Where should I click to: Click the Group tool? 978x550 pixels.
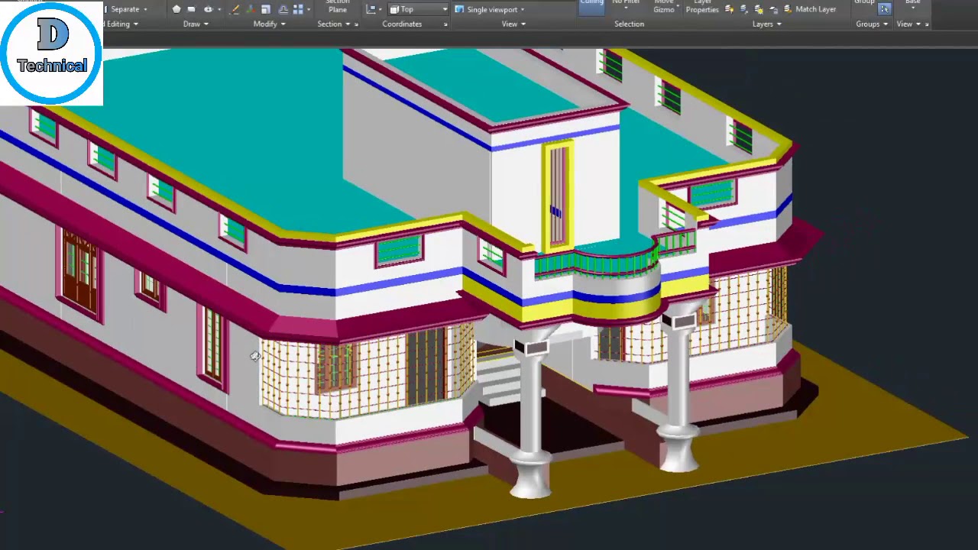pyautogui.click(x=864, y=3)
